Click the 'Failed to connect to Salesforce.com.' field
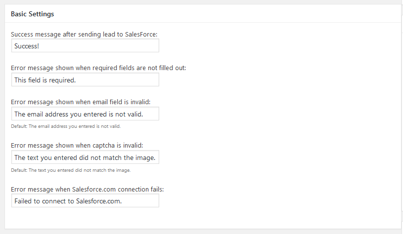The height and width of the screenshot is (234, 403). tap(85, 200)
